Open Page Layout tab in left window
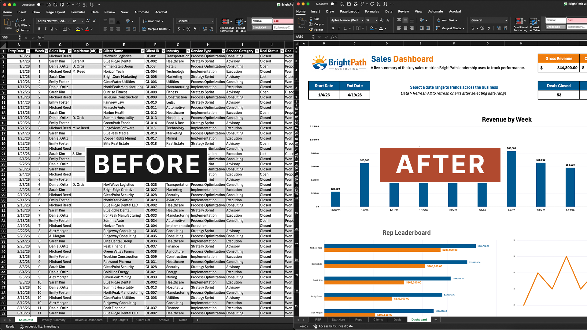587x330 pixels. (56, 12)
